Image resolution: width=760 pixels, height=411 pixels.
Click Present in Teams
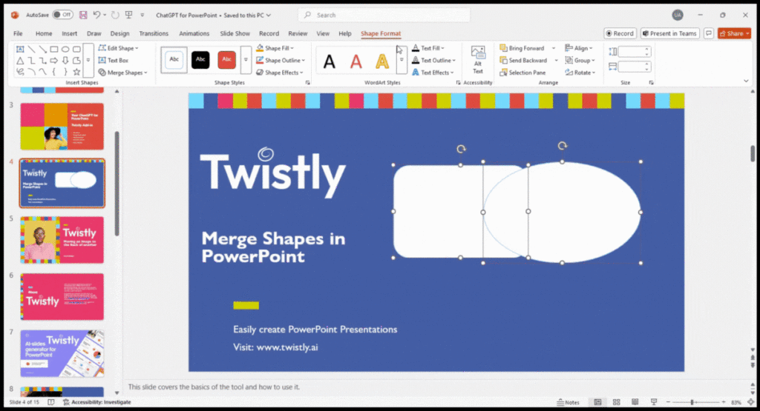[669, 33]
